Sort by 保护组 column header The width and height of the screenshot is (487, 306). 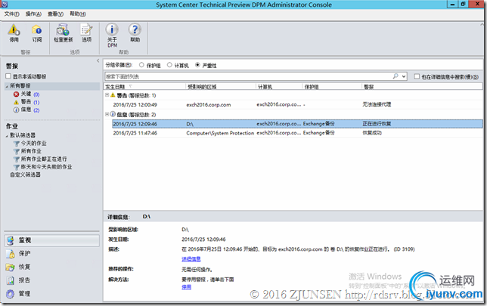point(332,87)
